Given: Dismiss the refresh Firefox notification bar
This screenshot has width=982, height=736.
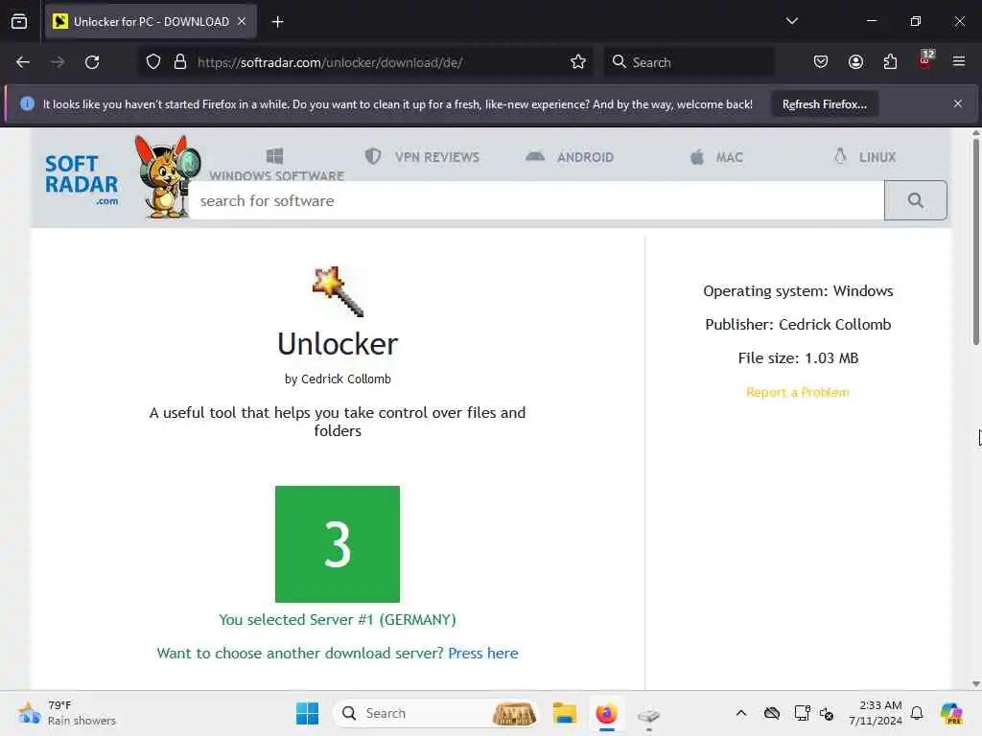Looking at the screenshot, I should click(958, 103).
